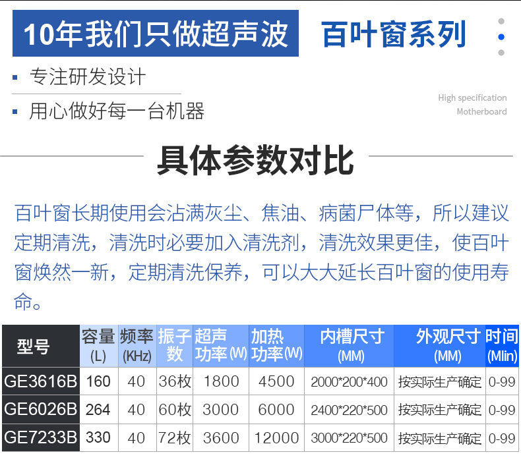
Task: Click the bullet square before 专注研发设计
Action: pyautogui.click(x=15, y=78)
